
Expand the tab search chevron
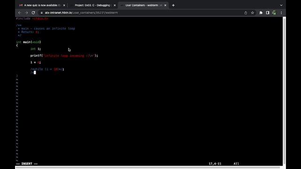click(x=281, y=5)
